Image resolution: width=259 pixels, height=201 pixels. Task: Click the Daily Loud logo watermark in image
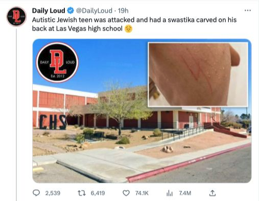tap(57, 62)
